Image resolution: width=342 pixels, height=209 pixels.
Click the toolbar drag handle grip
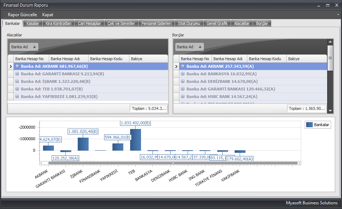coord(3,15)
